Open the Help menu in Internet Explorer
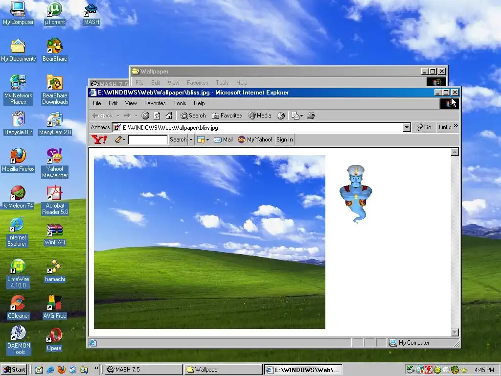This screenshot has width=501, height=376. [199, 103]
